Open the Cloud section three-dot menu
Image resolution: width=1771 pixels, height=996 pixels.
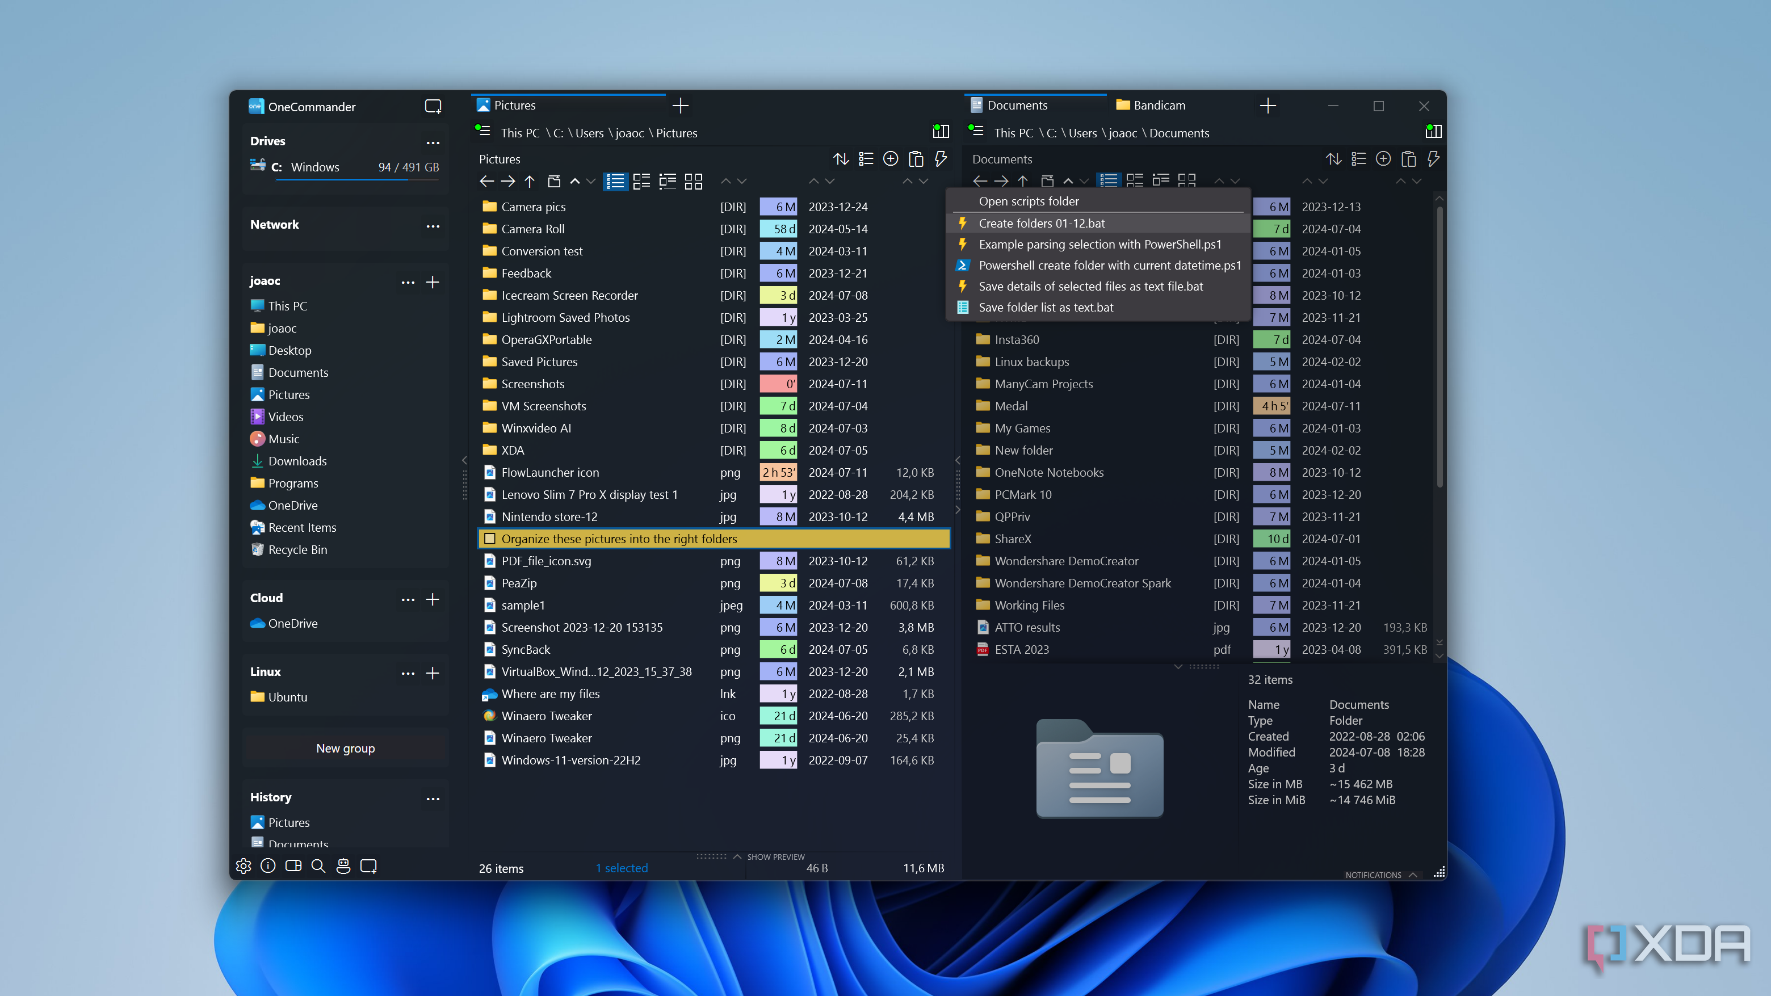click(x=408, y=600)
